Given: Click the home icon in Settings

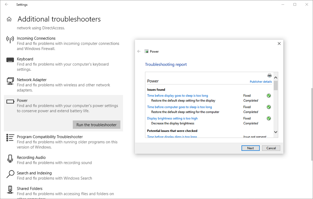Looking at the screenshot, I should click(x=9, y=19).
